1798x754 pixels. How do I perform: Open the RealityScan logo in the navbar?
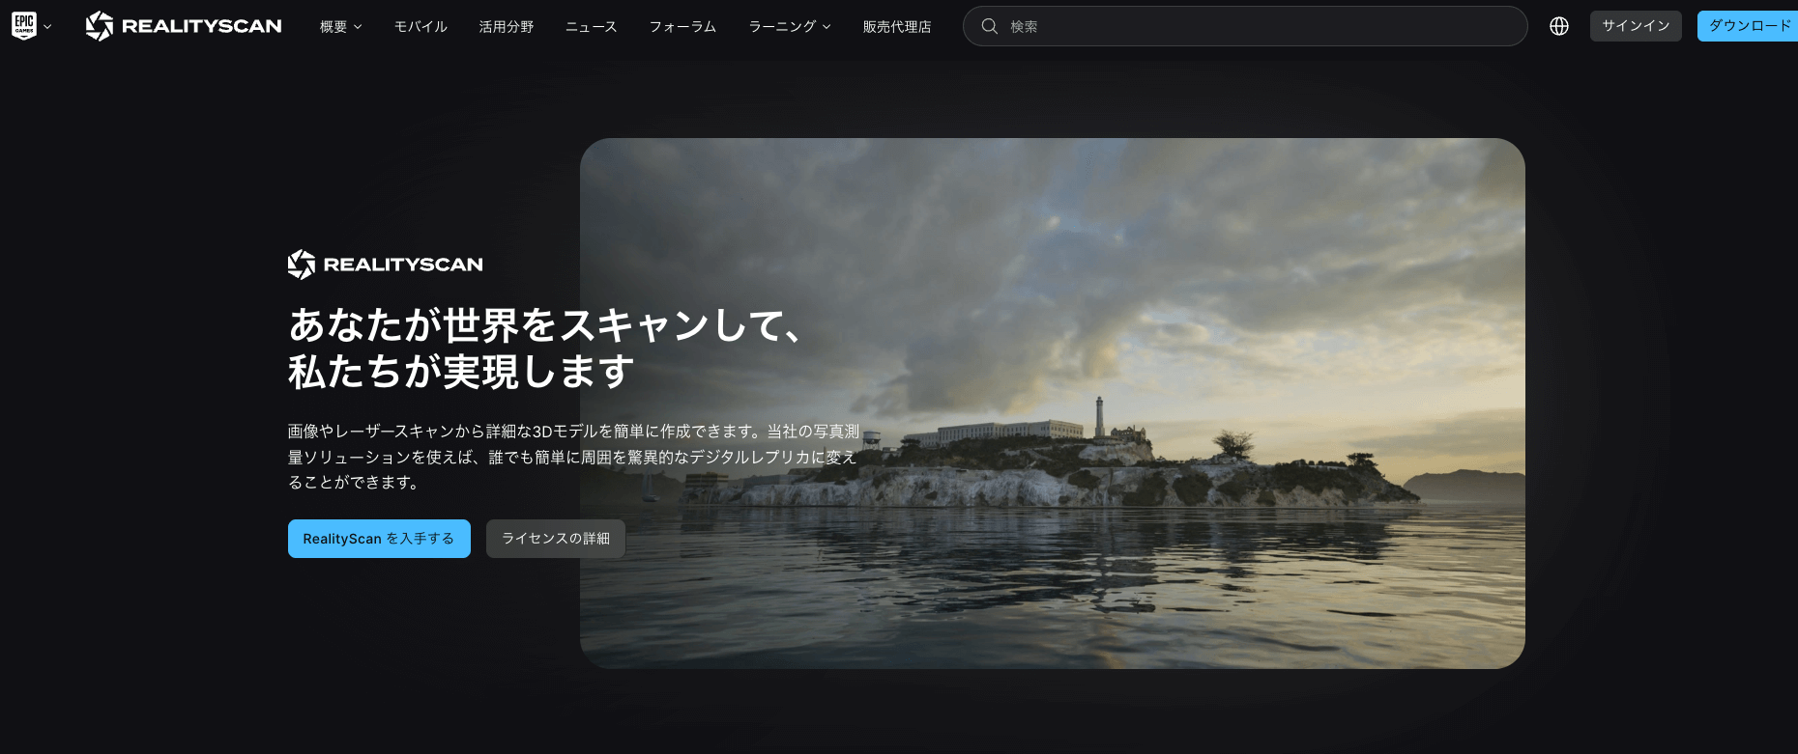(x=184, y=26)
